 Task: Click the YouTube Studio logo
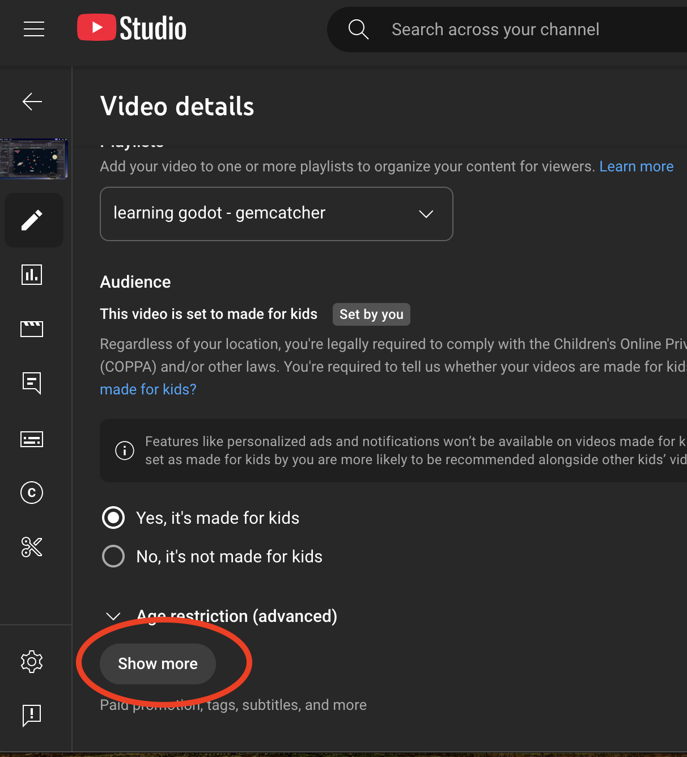pos(132,28)
